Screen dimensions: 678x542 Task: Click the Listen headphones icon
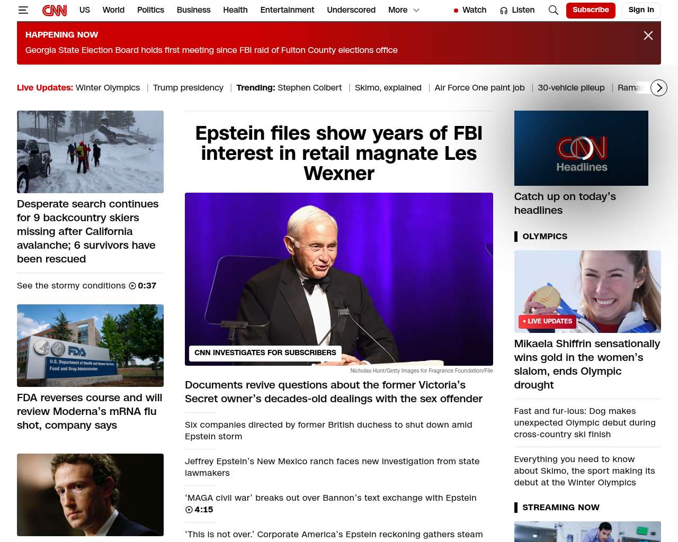point(504,11)
